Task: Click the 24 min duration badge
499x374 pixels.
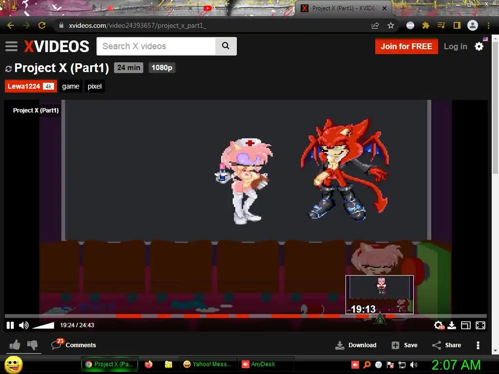Action: click(129, 68)
